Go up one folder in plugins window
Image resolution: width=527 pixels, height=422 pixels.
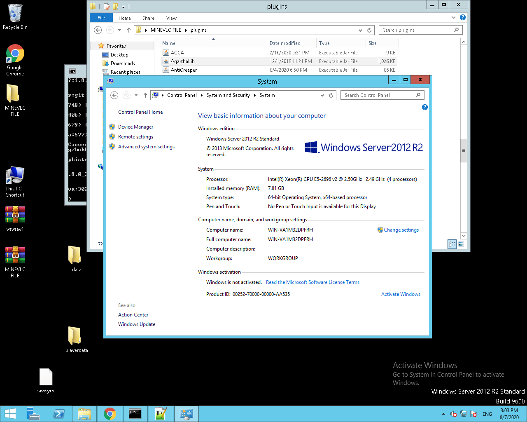[x=129, y=30]
